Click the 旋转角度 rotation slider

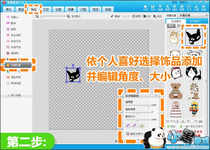(x=137, y=112)
